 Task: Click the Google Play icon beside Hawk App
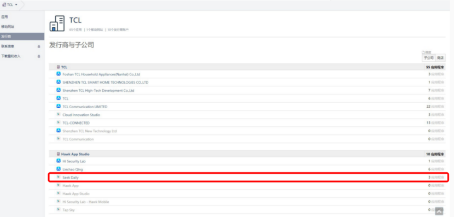[x=59, y=185]
